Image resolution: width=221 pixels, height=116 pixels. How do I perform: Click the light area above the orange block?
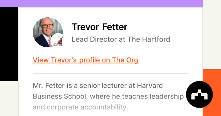pyautogui.click(x=212, y=35)
